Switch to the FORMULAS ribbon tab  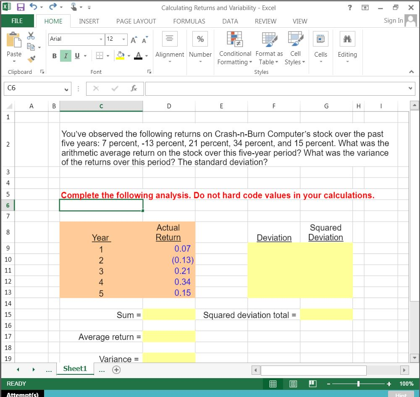point(189,21)
